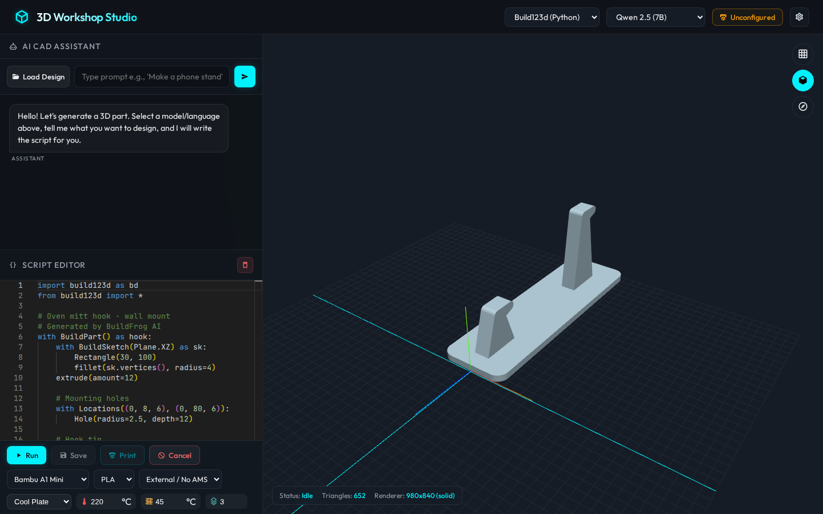This screenshot has width=823, height=514.
Task: Click the SCRIPT EDITOR panel heading
Action: click(54, 265)
